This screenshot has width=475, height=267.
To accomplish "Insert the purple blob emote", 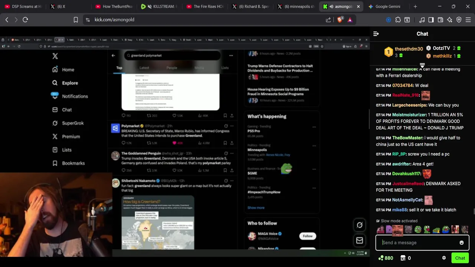I will pos(389,230).
